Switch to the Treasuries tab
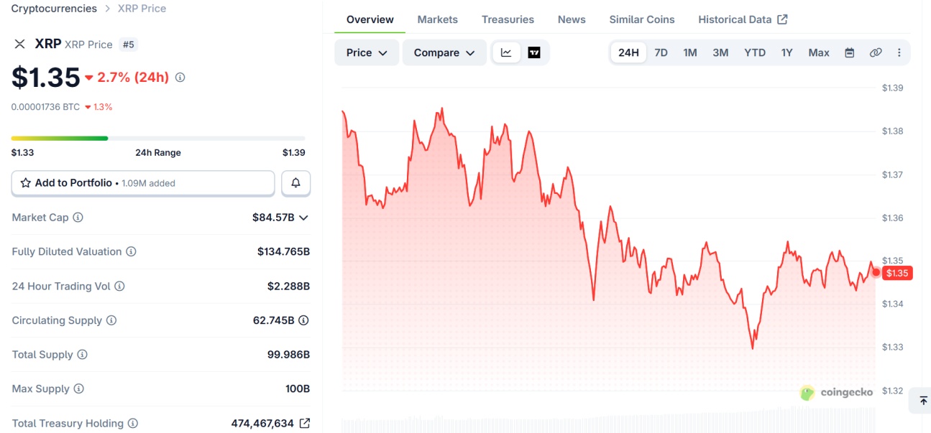The image size is (931, 433). (508, 19)
